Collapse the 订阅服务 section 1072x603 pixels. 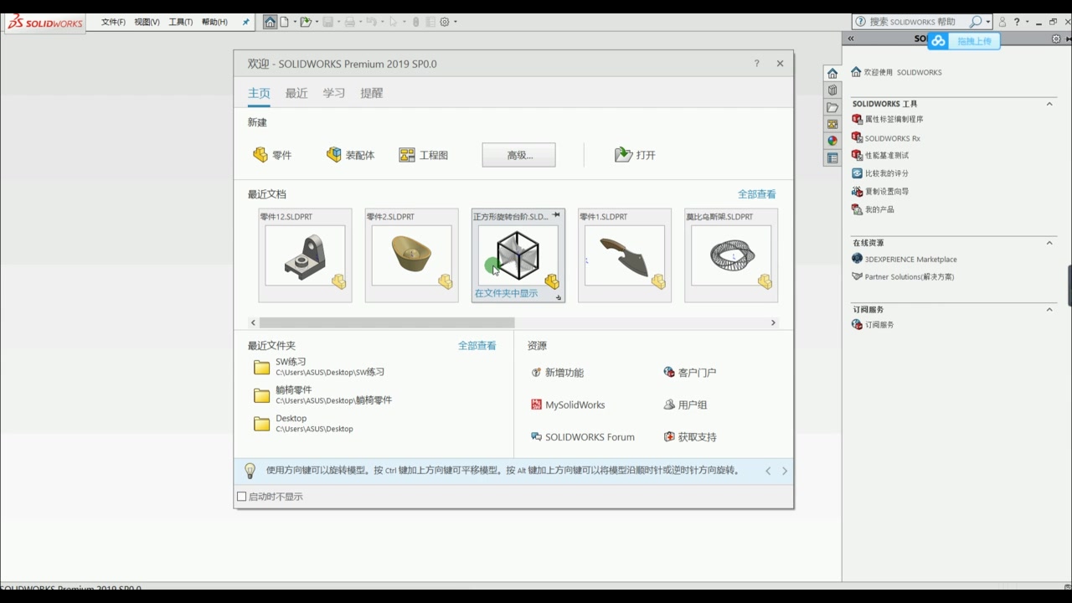(1049, 309)
